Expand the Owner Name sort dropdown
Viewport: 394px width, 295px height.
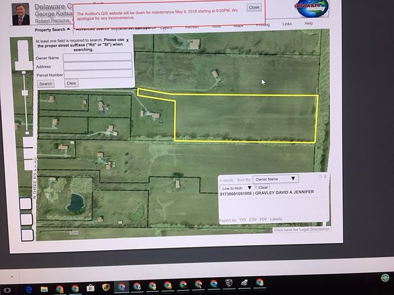click(276, 179)
